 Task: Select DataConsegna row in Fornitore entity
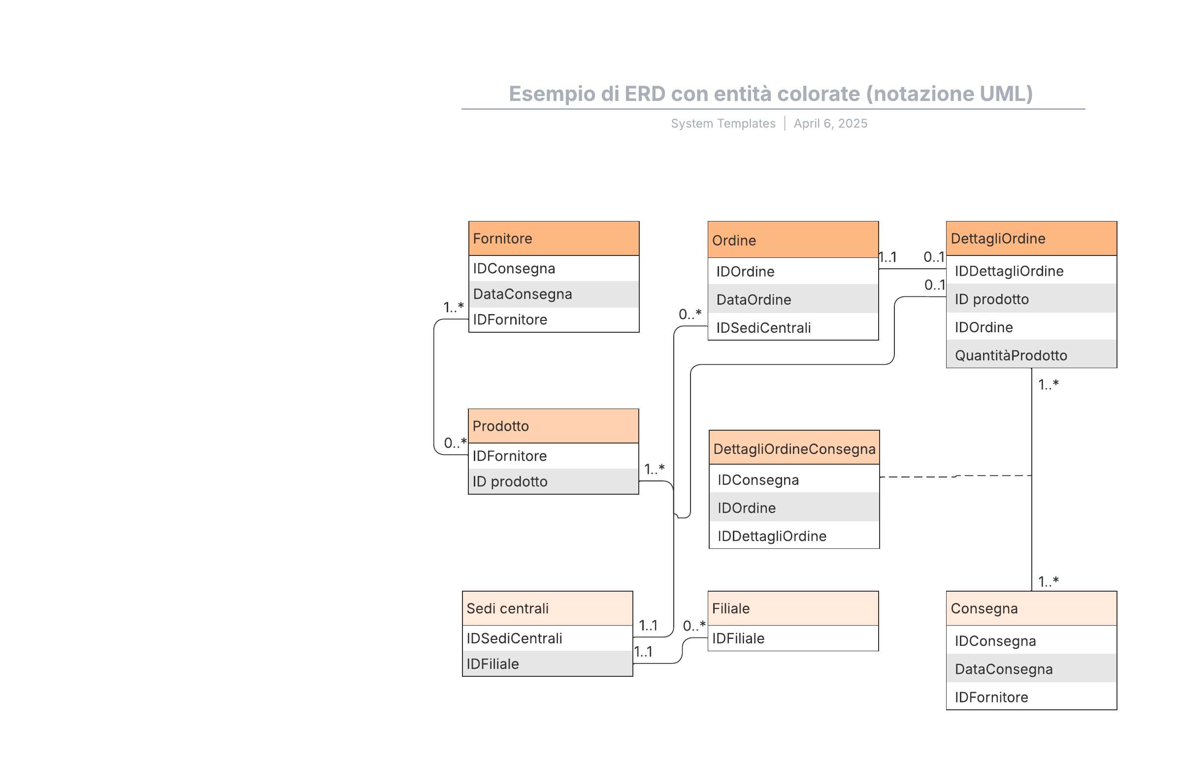pyautogui.click(x=553, y=293)
